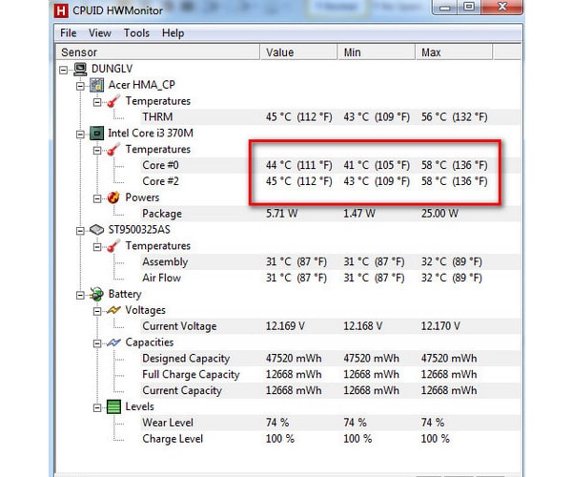Click the ST9500325AS hard drive icon
The height and width of the screenshot is (477, 572).
coord(96,230)
